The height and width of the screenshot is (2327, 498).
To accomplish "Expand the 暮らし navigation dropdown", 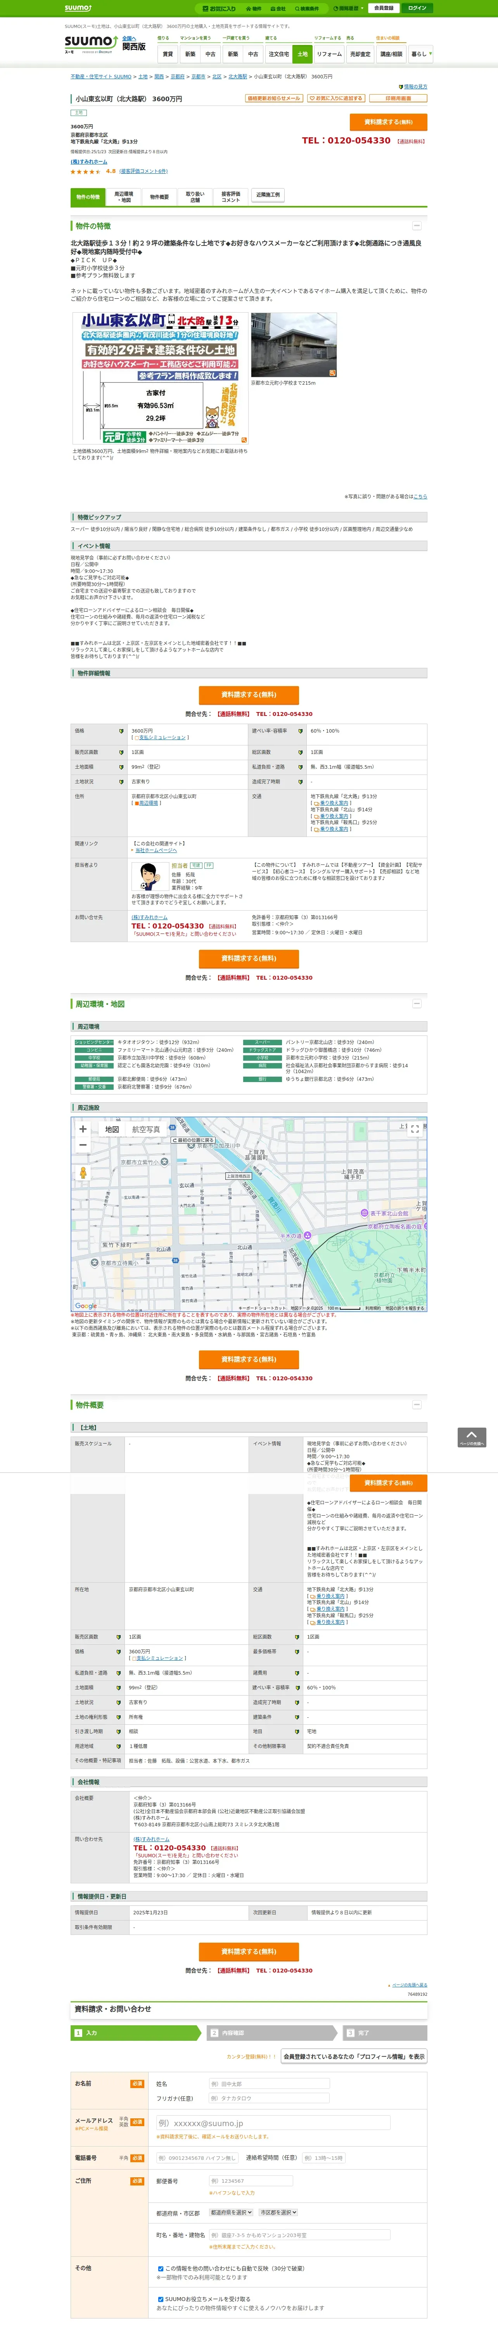I will (420, 54).
